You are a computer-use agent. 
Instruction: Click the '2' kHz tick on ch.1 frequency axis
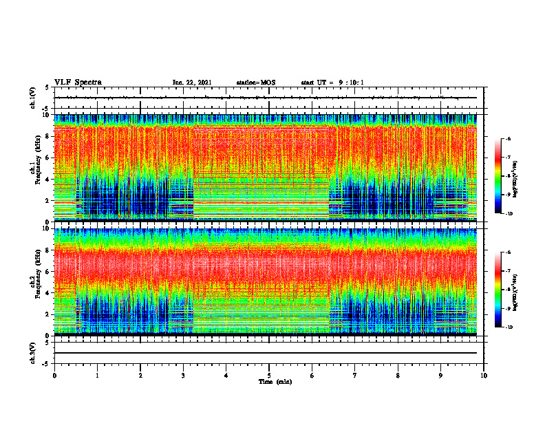pos(47,201)
